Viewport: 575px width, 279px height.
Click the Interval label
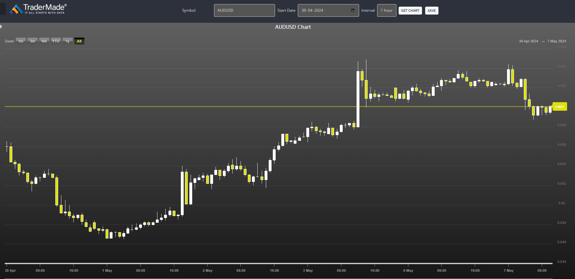[368, 10]
